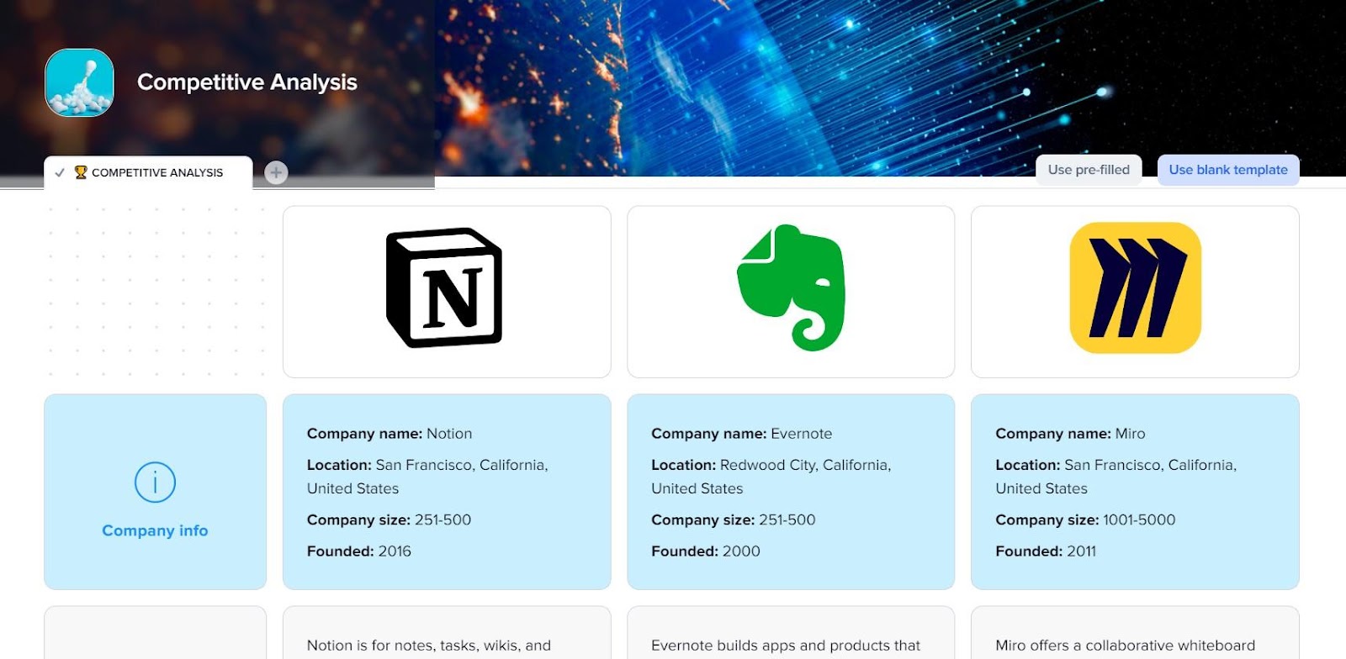Viewport: 1346px width, 659px height.
Task: Select the Notion logo card
Action: [447, 292]
